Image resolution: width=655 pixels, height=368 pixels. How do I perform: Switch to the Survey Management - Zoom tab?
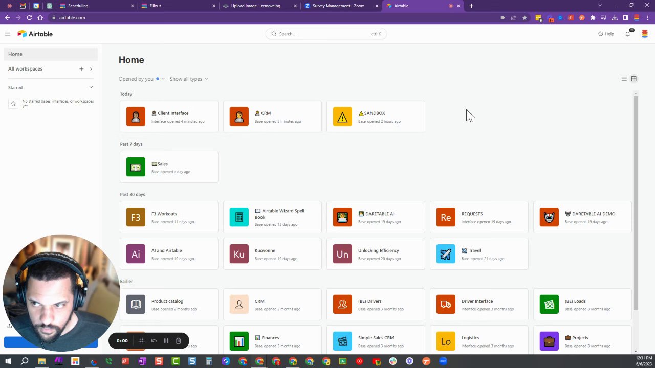[341, 6]
